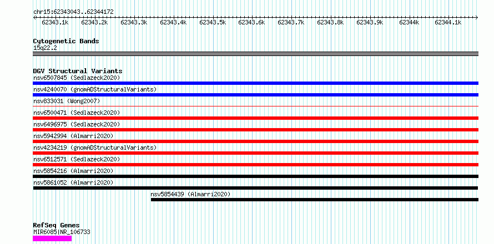This screenshot has height=244, width=494.
Task: Open the nsv5854216 (Almarri2020) label
Action: (x=73, y=171)
